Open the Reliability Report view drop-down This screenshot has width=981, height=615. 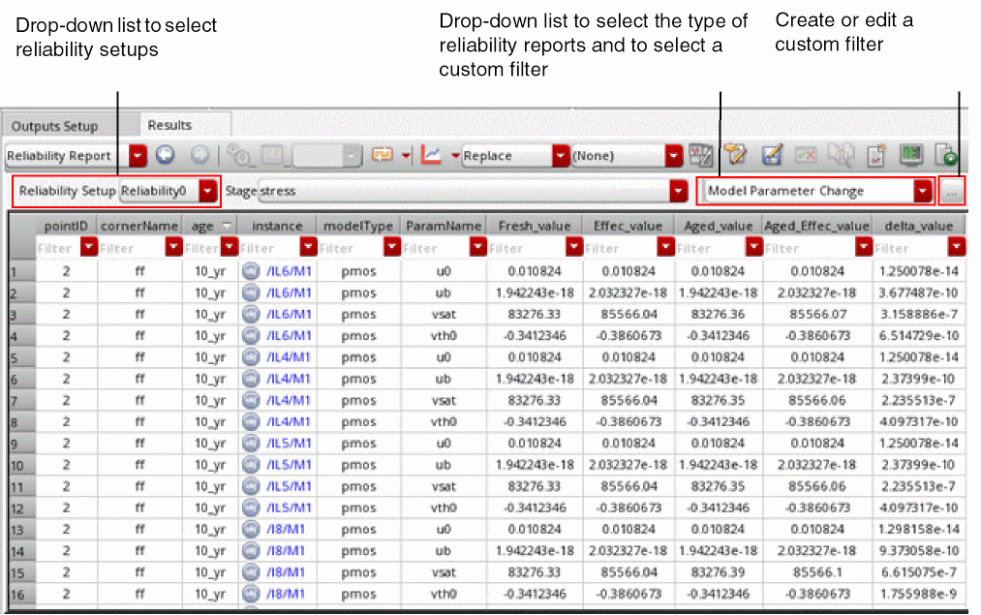(x=138, y=156)
